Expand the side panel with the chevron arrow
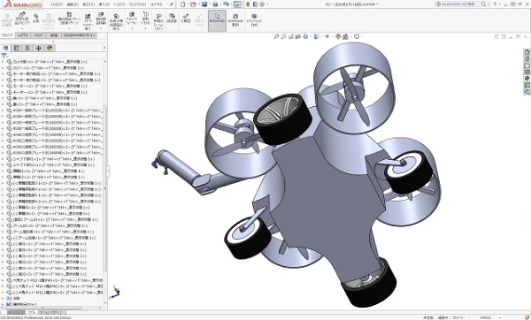531x320 pixels. tap(104, 48)
